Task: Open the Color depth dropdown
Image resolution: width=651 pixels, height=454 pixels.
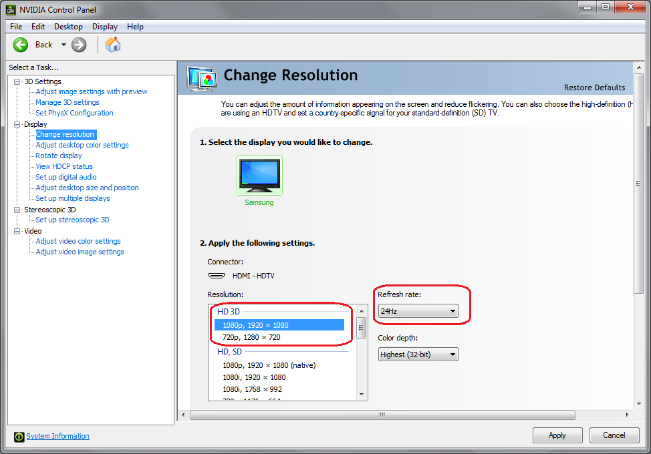Action: pos(418,355)
